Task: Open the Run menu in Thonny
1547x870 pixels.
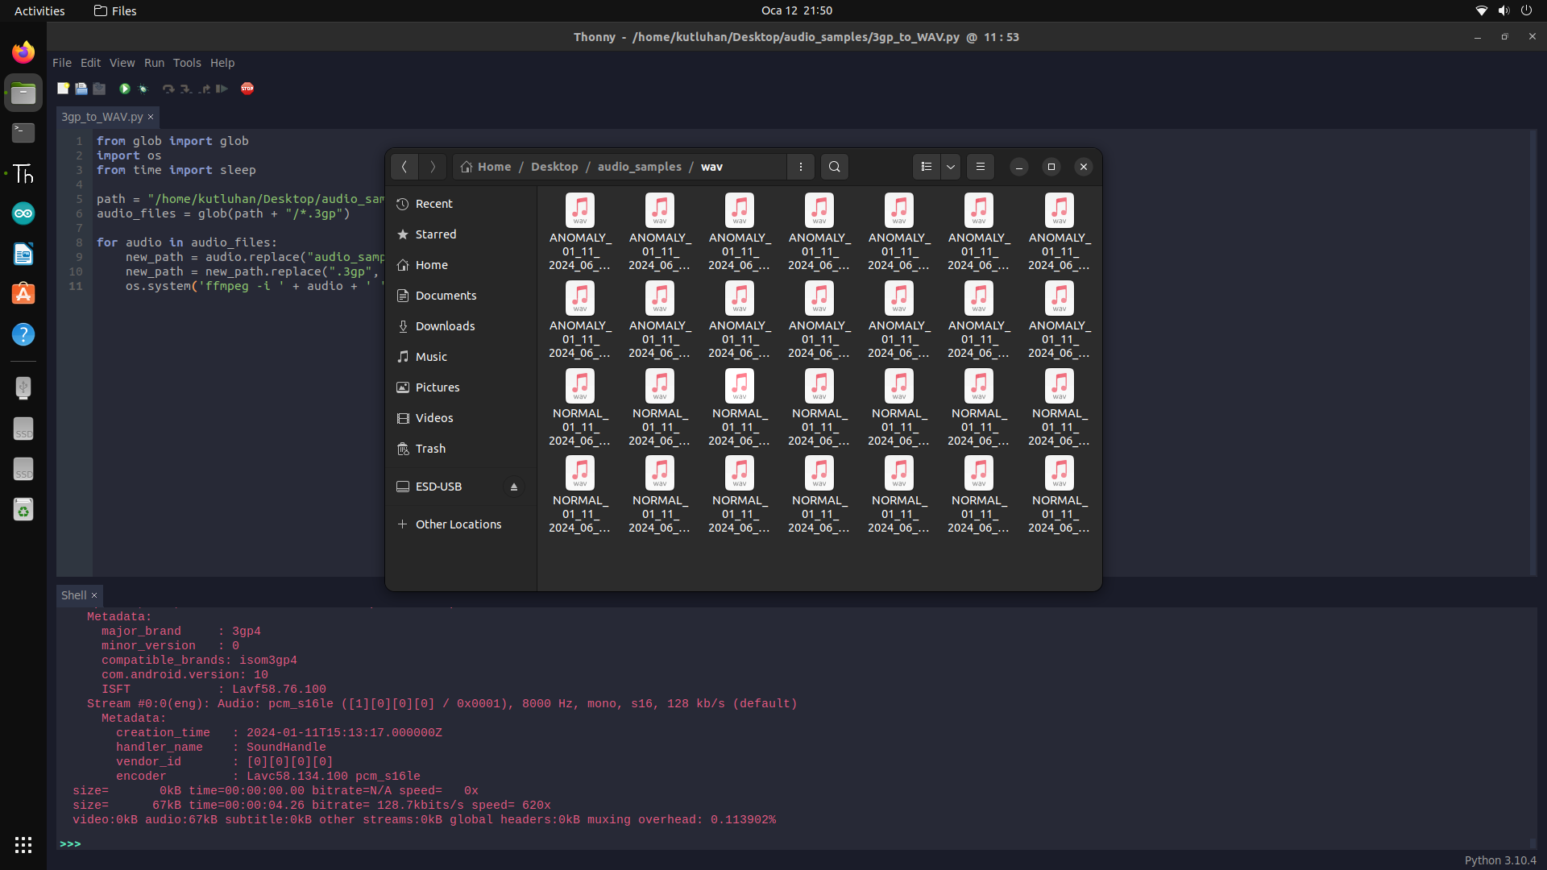Action: (x=154, y=63)
